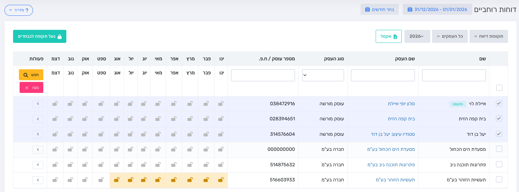Check the פתרונות תוכנה ניב row checkbox
Viewport: 519px width, 192px height.
499,164
